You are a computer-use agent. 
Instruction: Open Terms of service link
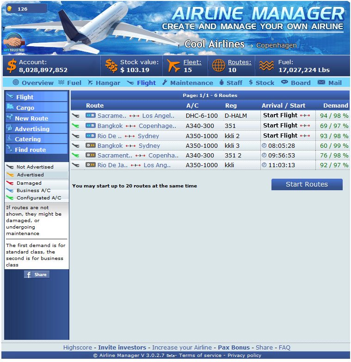200,356
